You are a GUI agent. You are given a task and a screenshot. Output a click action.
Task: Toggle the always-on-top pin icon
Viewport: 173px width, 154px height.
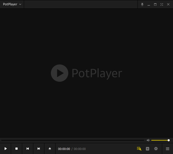click(x=142, y=4)
